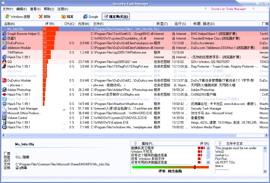Click the properties panel scroll up arrow
The width and height of the screenshot is (270, 183).
coord(208,148)
